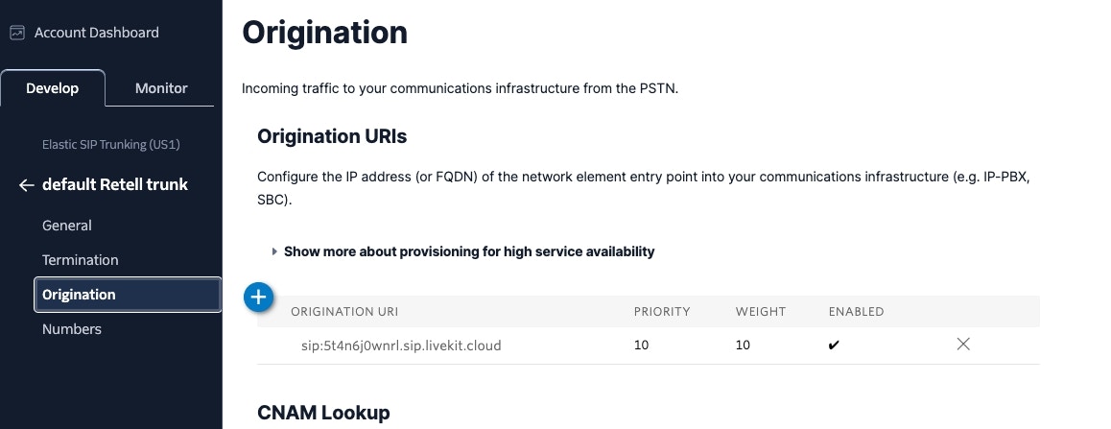Click the Weight value 10 in the row

tap(743, 346)
